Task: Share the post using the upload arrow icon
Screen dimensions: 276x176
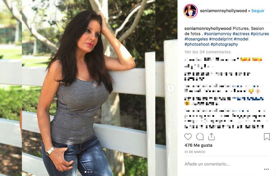Action: point(211,137)
